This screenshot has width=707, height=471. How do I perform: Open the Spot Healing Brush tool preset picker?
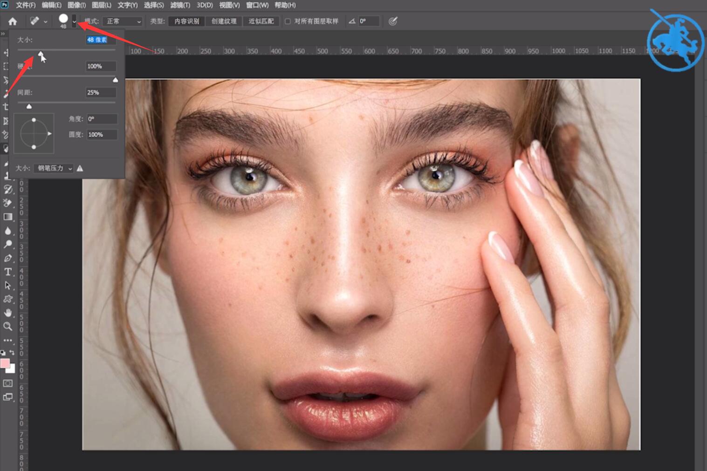39,21
